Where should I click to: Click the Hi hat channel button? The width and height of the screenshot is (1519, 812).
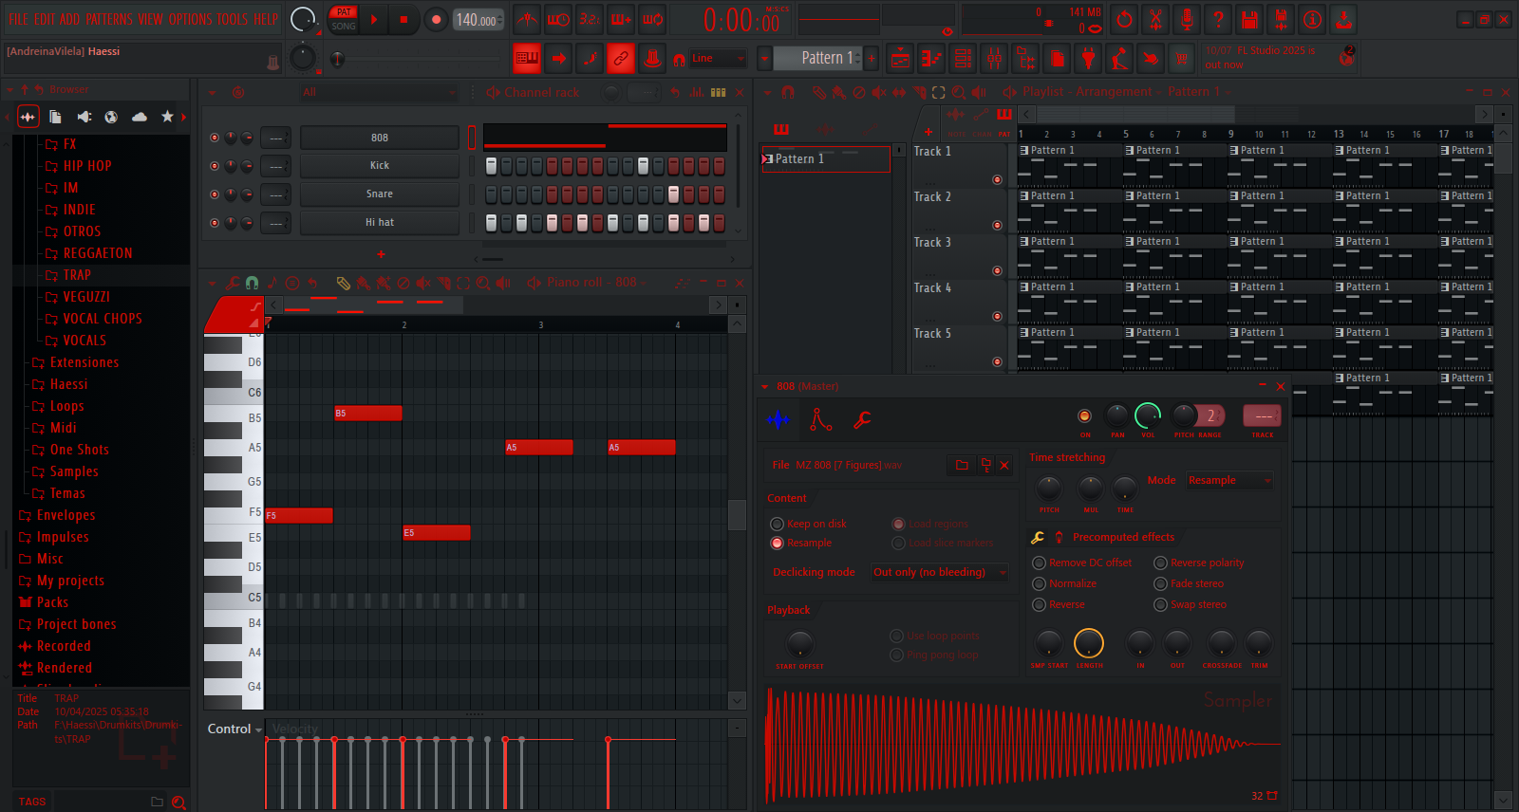380,222
